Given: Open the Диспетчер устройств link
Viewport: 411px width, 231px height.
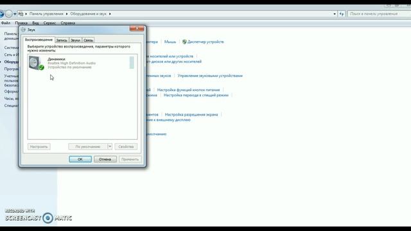Looking at the screenshot, I should point(205,42).
